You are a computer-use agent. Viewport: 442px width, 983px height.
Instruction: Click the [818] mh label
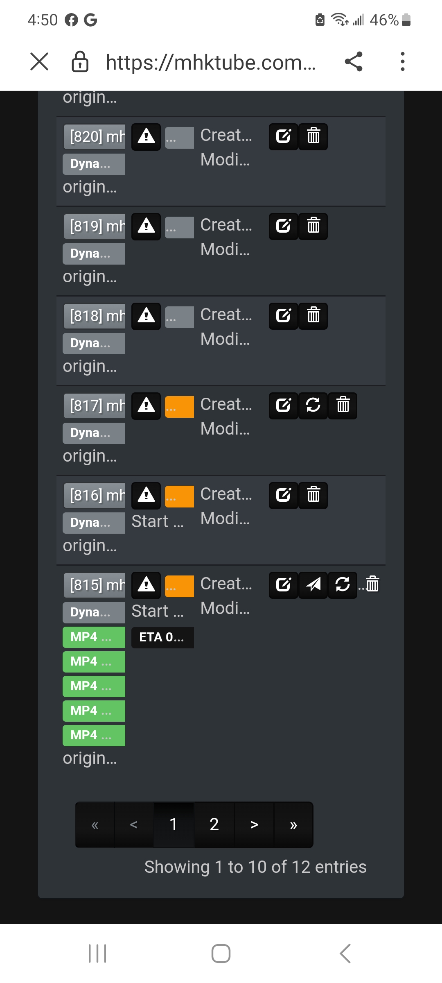95,316
